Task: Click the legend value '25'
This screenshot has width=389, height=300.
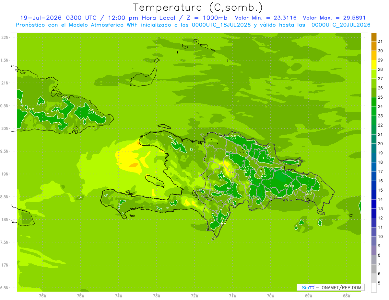Action: point(381,97)
